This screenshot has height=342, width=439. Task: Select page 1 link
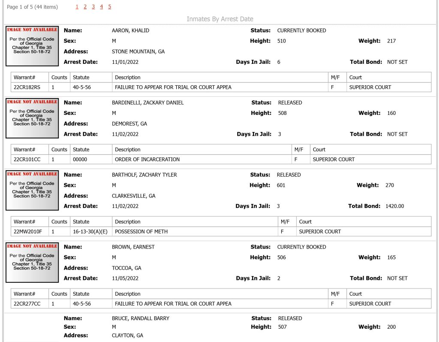(x=77, y=7)
